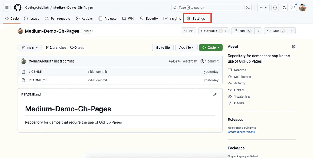Image resolution: width=313 pixels, height=158 pixels.
Task: Expand the green Code dropdown
Action: tap(211, 47)
